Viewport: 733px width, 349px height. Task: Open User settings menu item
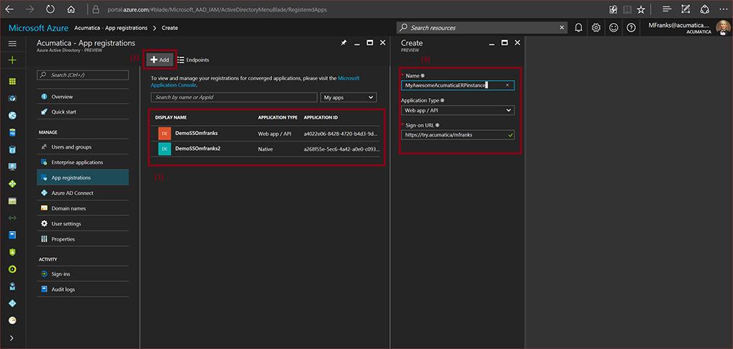point(83,224)
